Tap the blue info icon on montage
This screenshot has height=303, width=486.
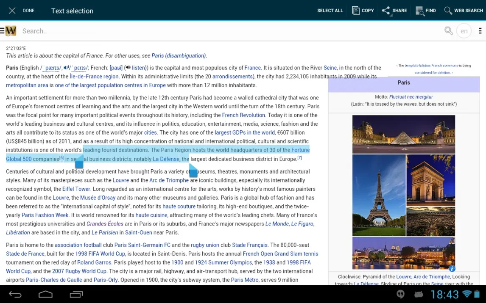tap(452, 268)
